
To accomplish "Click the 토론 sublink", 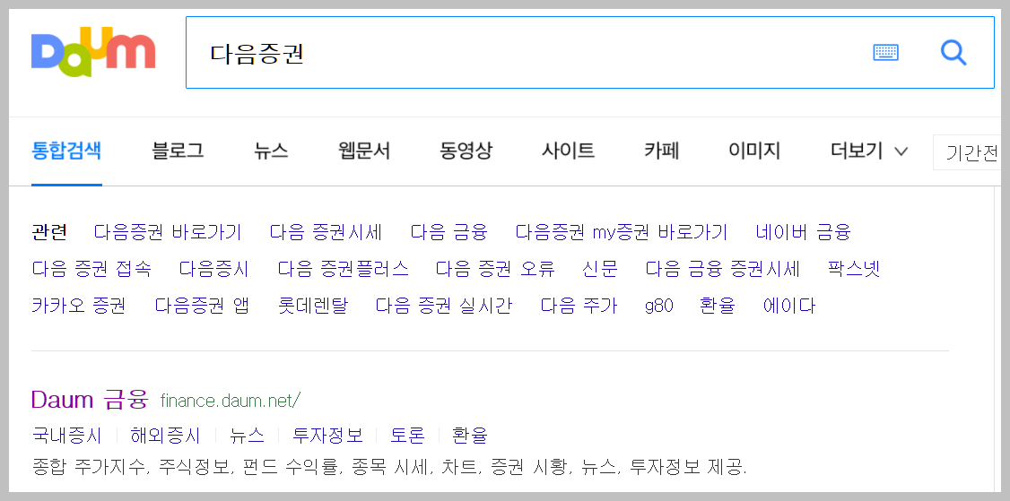I will [x=408, y=436].
